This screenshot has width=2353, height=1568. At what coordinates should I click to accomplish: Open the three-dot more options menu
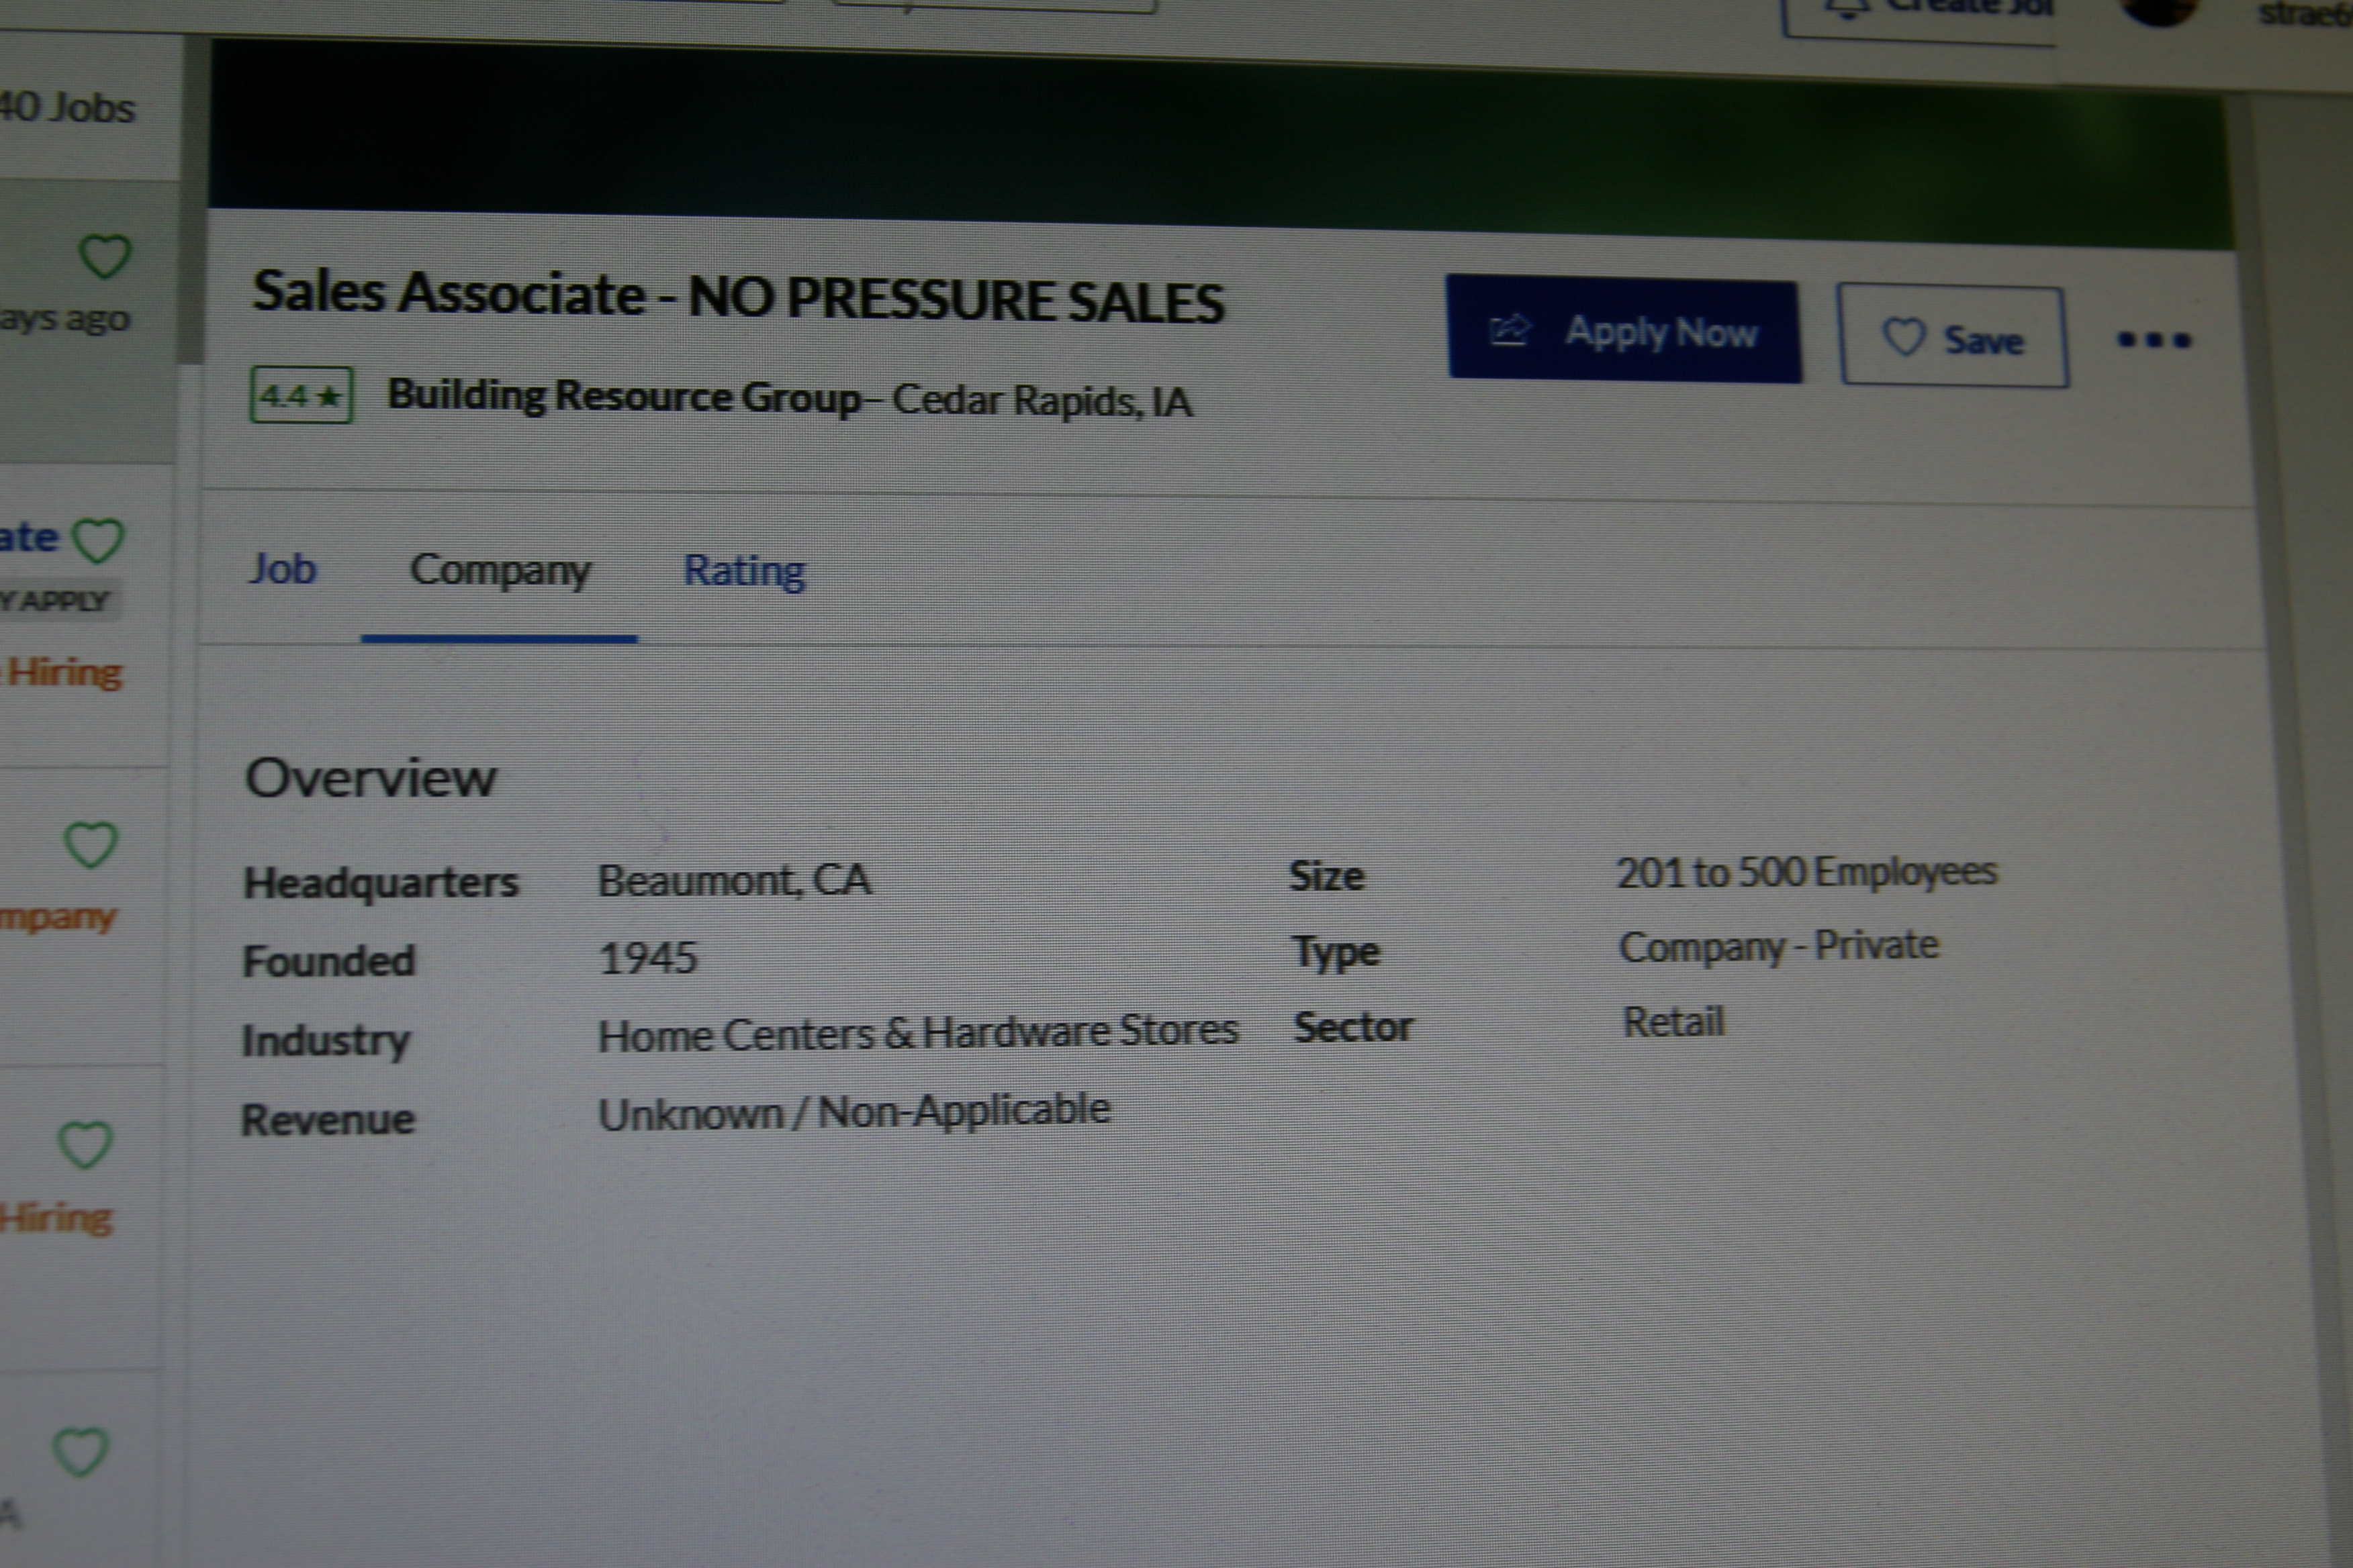tap(2154, 340)
